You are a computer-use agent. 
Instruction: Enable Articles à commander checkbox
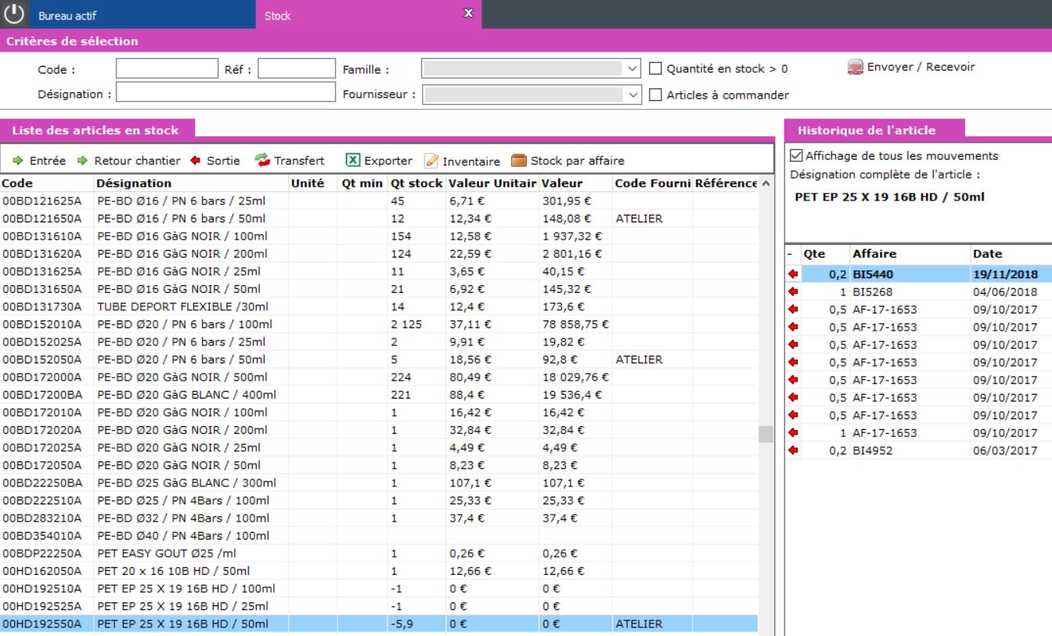point(656,95)
